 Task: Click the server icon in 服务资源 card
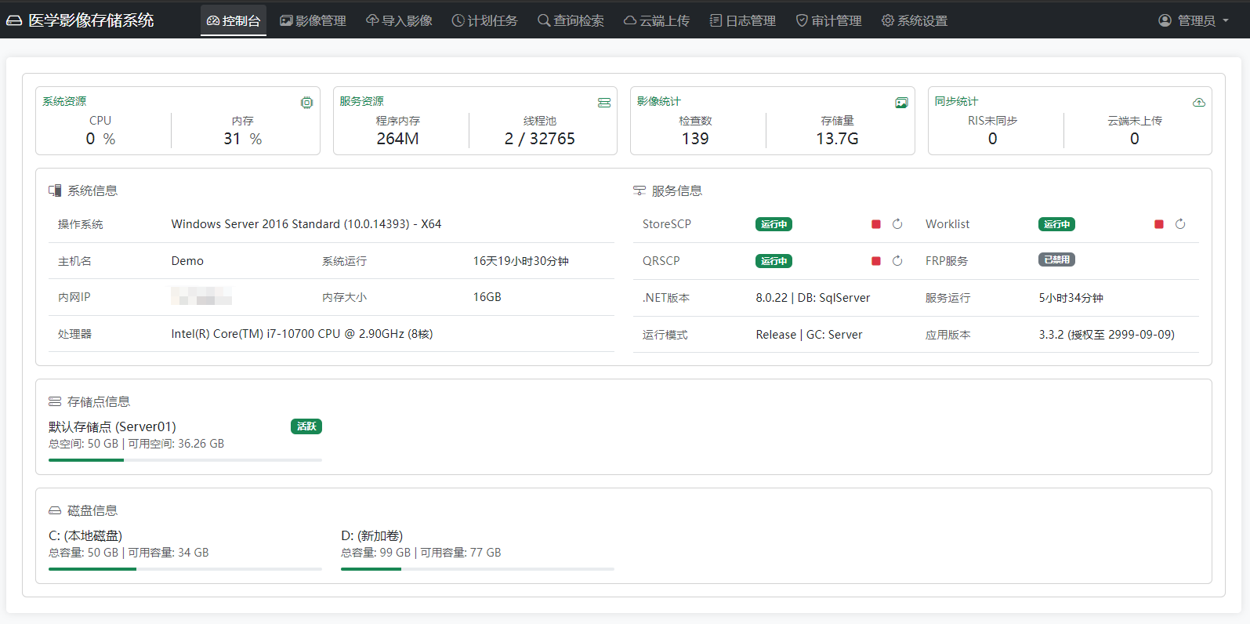coord(604,103)
